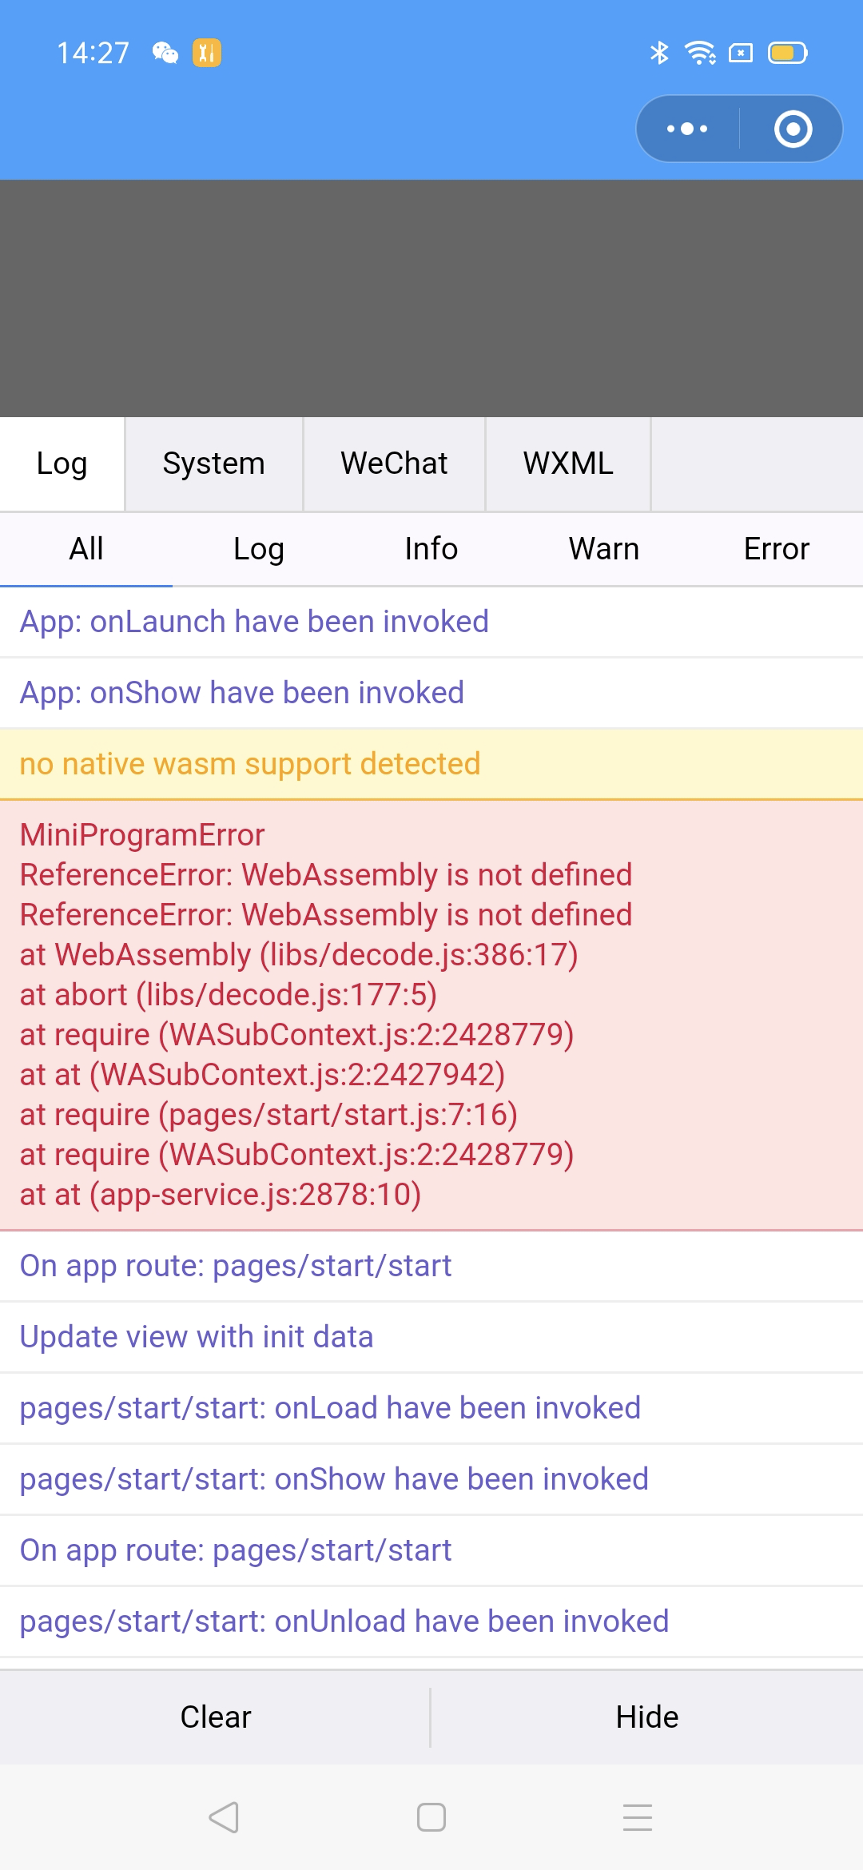
Task: Tap the battery indicator icon
Action: click(788, 53)
